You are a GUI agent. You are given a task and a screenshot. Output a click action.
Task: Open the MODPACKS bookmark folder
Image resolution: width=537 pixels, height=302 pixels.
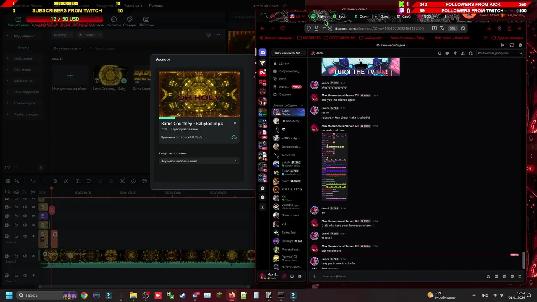(x=309, y=38)
